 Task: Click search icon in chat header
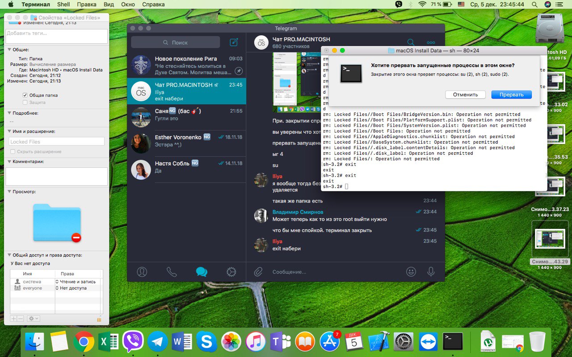click(411, 42)
